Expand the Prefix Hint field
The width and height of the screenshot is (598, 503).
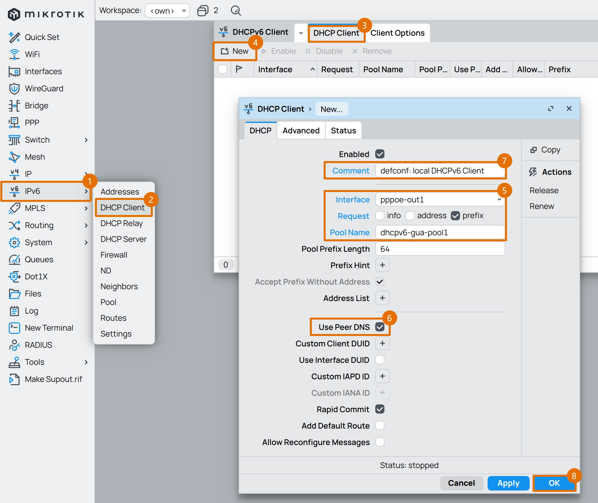click(382, 265)
